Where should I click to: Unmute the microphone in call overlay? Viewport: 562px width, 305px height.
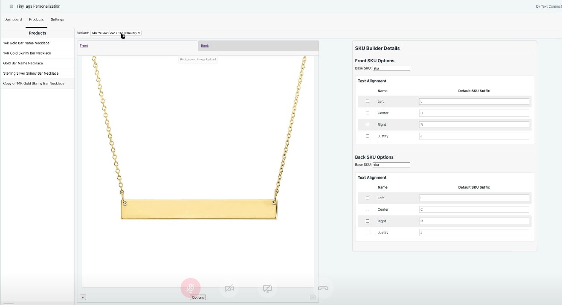coord(190,288)
